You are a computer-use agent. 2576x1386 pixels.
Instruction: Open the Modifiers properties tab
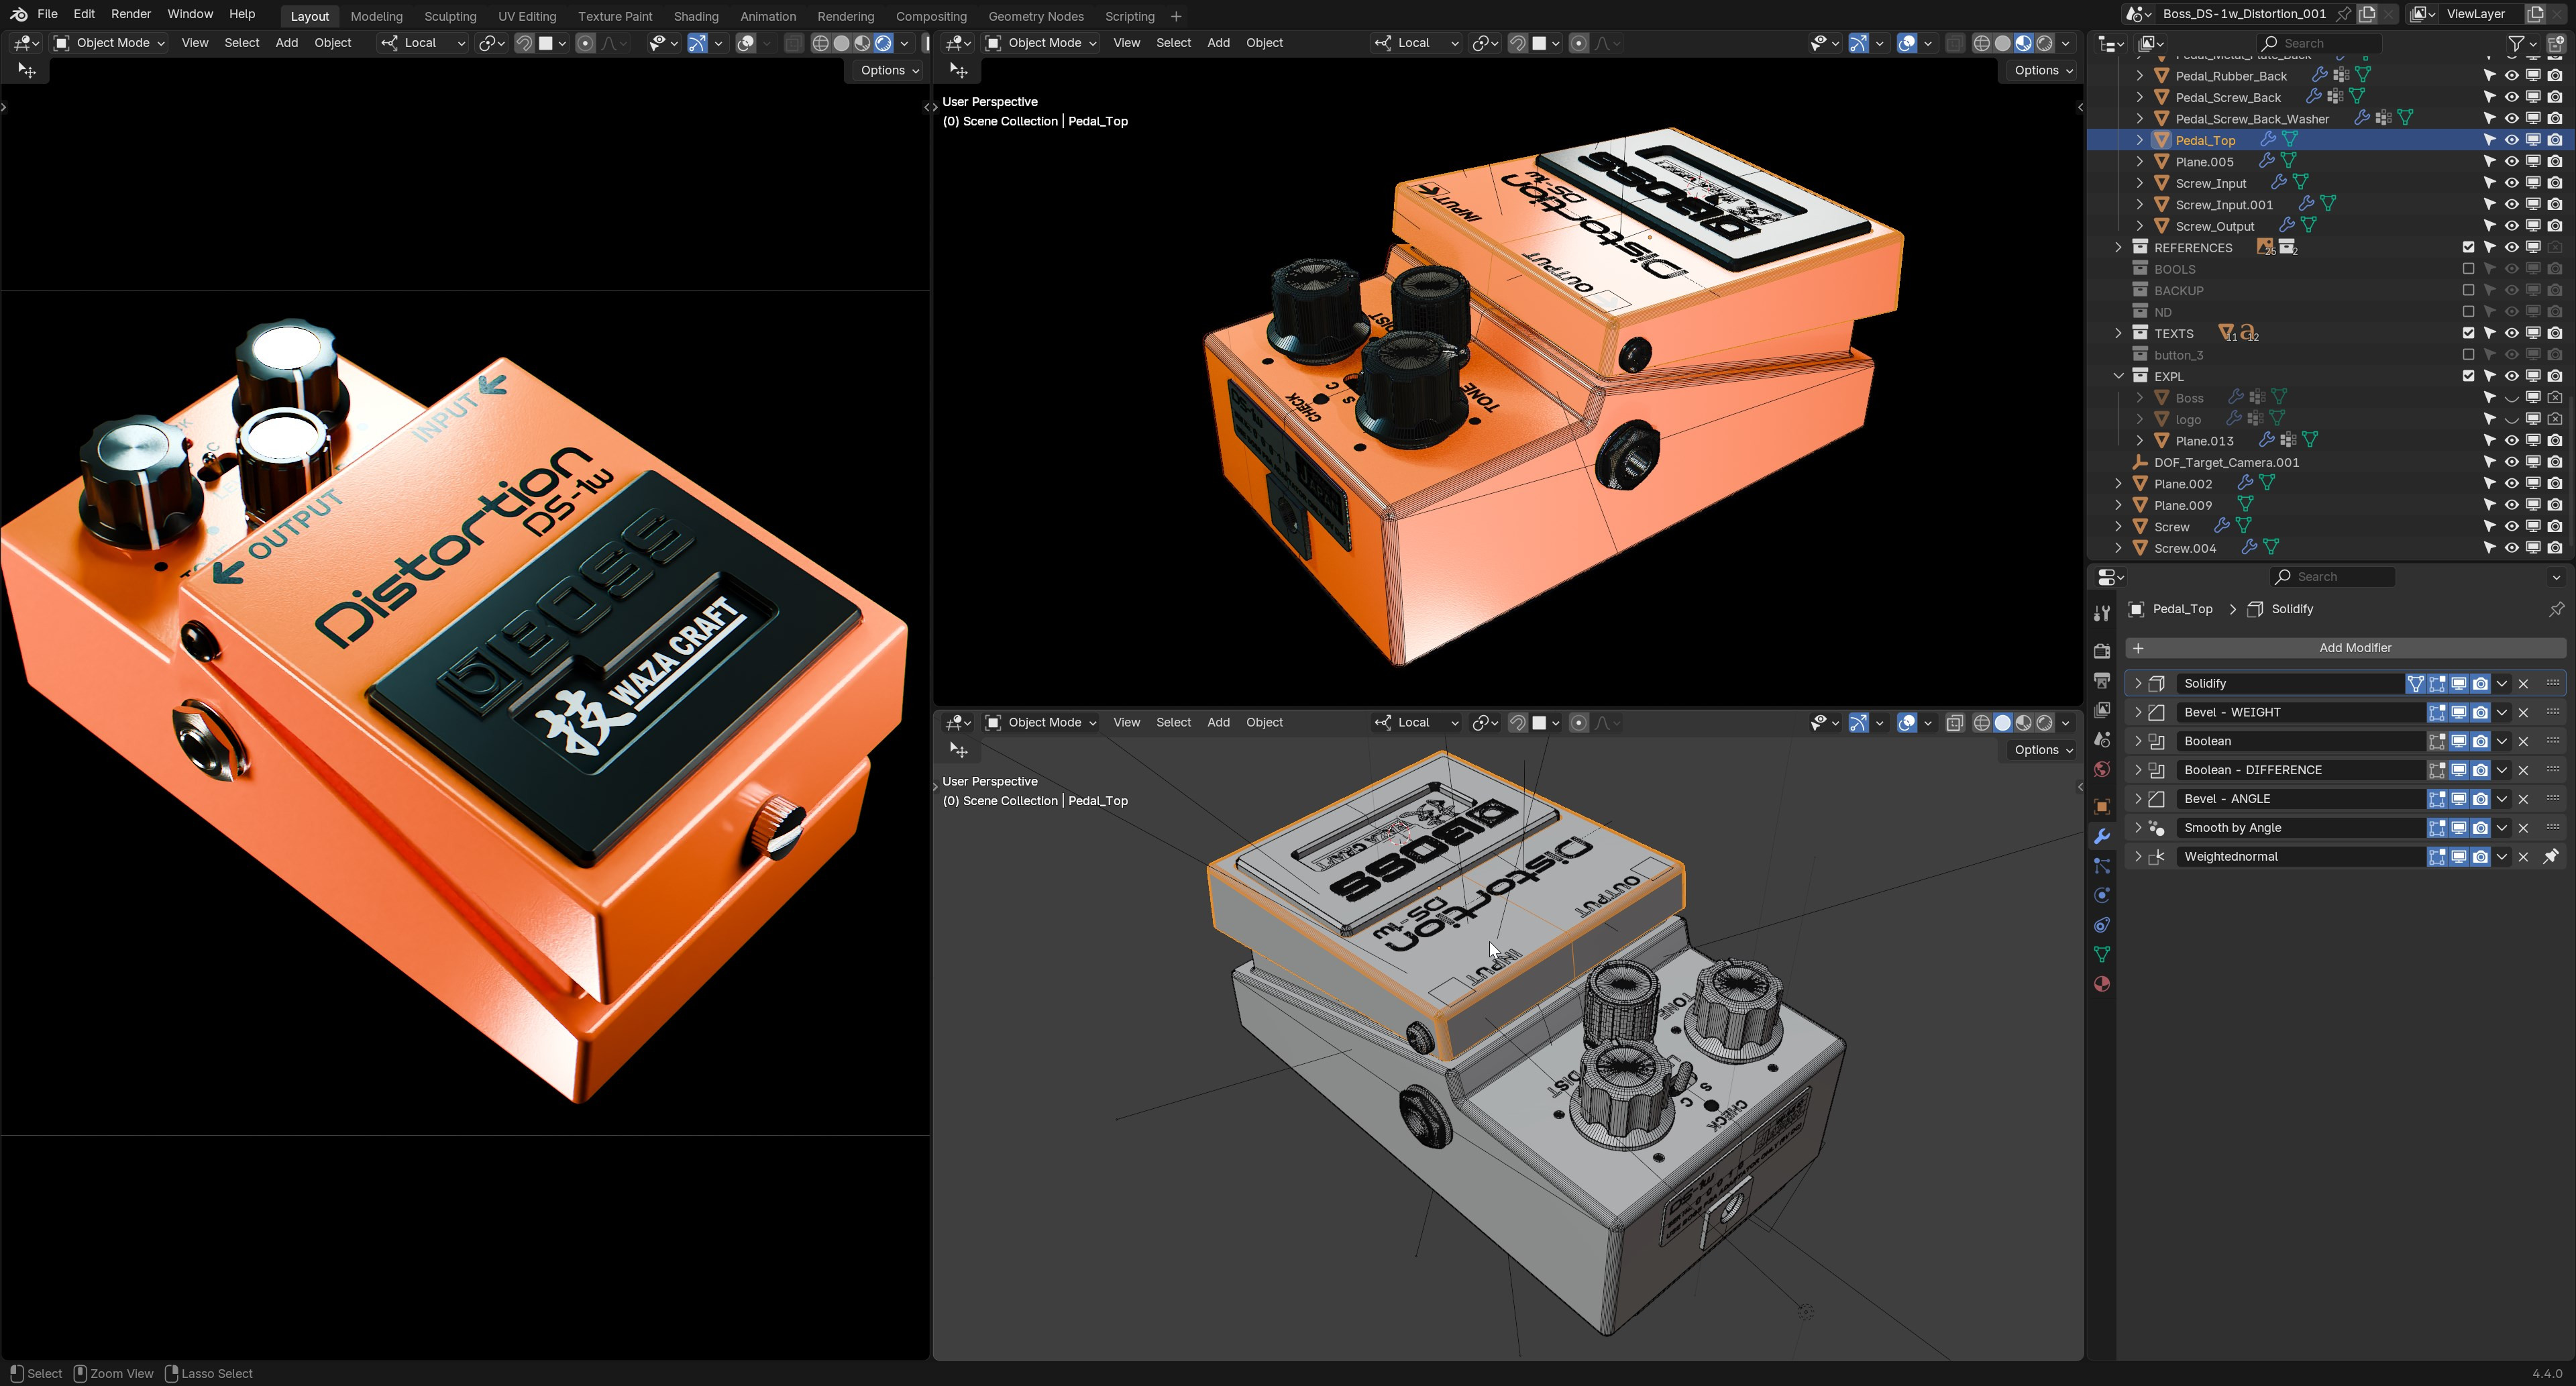(x=2102, y=836)
